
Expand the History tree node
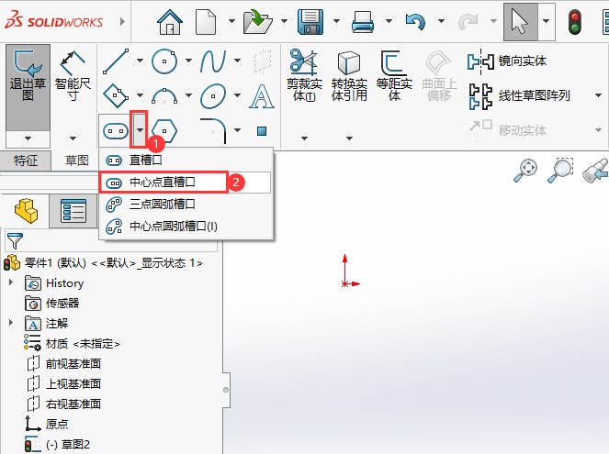[11, 282]
